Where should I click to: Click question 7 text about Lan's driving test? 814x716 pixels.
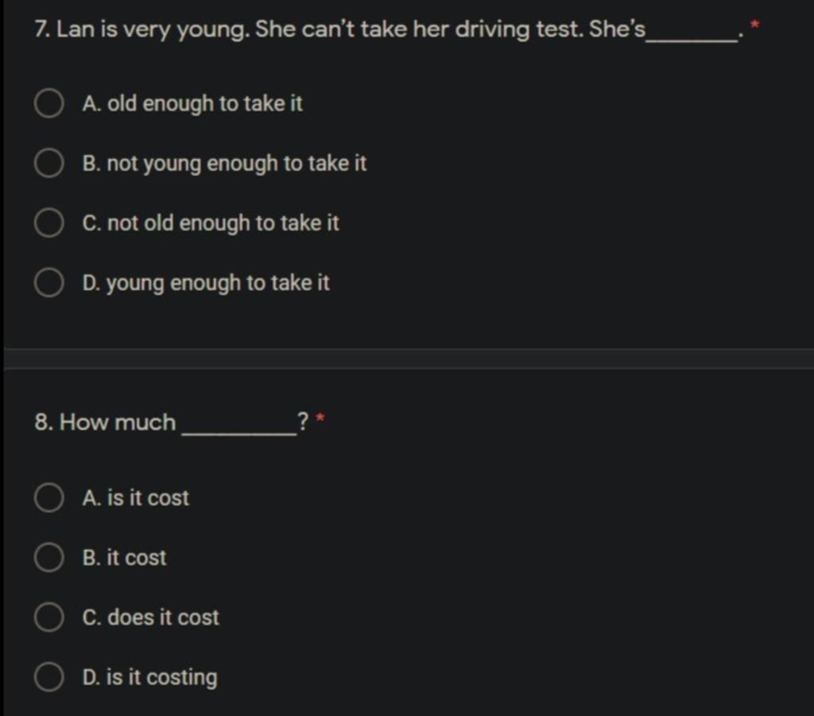click(388, 29)
